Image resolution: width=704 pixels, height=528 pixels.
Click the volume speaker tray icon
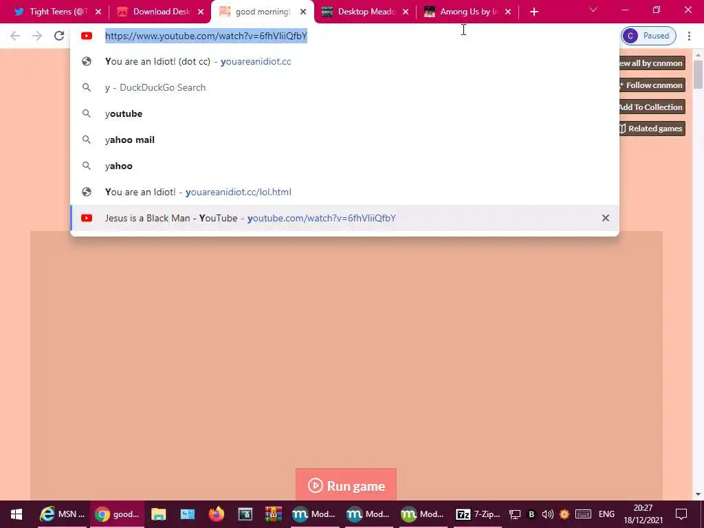tap(548, 514)
